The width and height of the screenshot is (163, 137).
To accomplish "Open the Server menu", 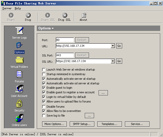I will coord(7,8).
